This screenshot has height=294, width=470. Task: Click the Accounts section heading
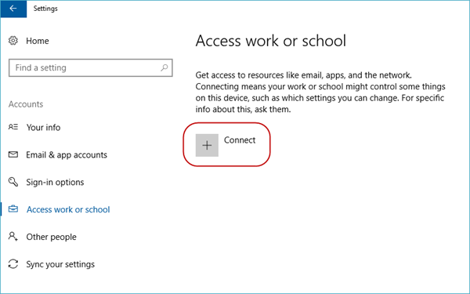pyautogui.click(x=26, y=104)
